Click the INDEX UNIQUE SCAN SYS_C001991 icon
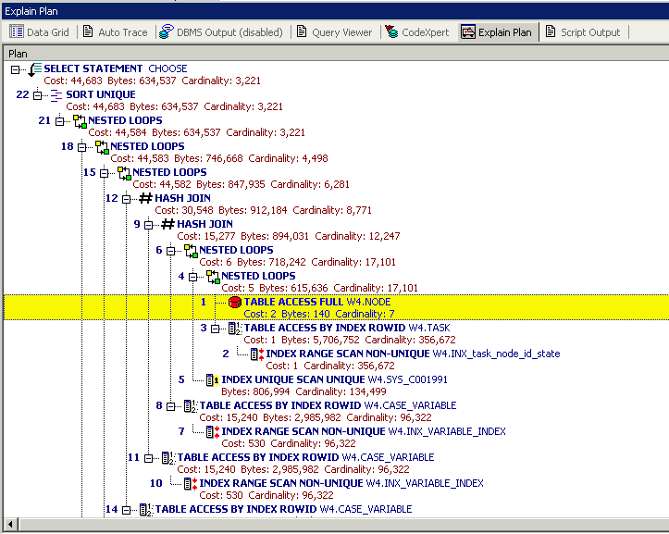 [x=212, y=379]
